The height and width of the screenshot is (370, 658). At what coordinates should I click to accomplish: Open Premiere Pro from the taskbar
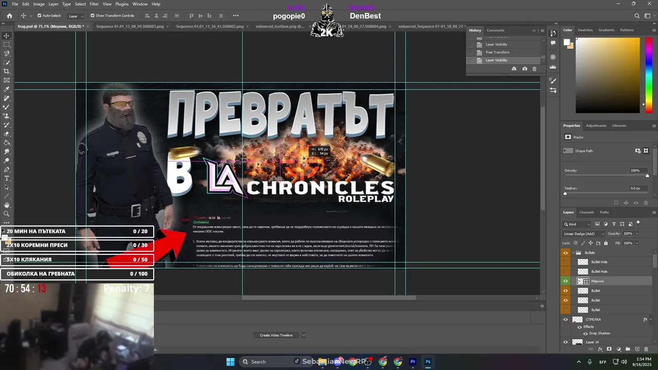click(413, 362)
